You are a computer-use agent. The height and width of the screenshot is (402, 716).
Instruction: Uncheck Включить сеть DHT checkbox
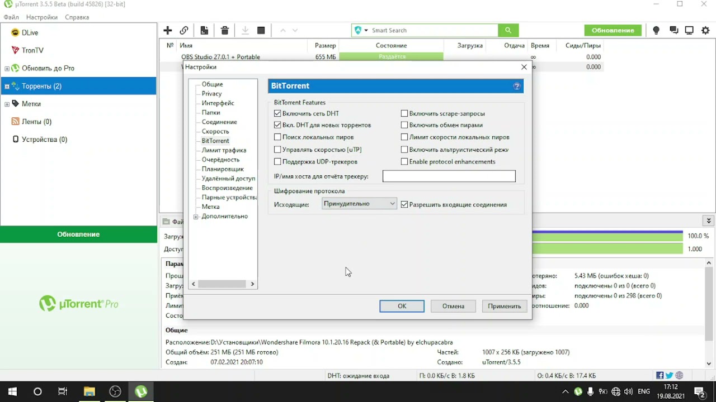coord(277,113)
